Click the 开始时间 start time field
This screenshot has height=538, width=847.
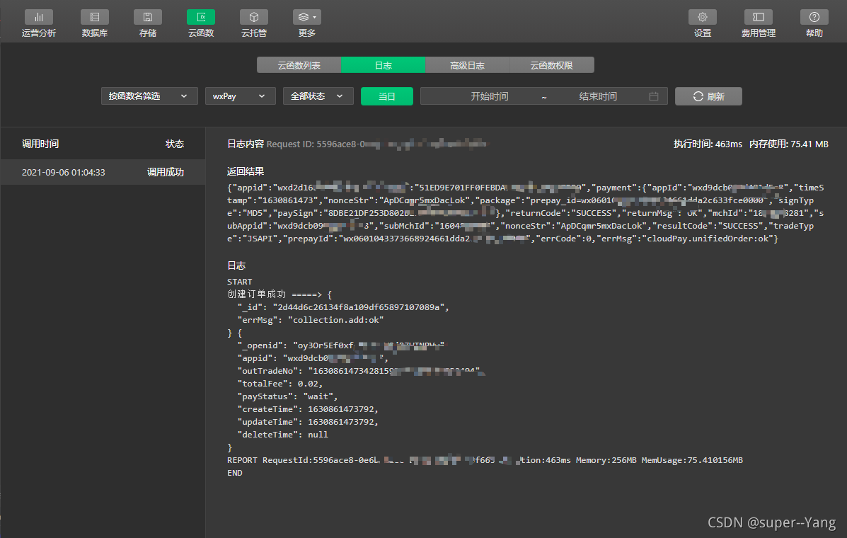pyautogui.click(x=490, y=96)
